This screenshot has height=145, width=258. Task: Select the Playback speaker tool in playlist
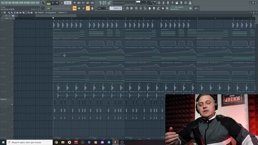pos(31,12)
